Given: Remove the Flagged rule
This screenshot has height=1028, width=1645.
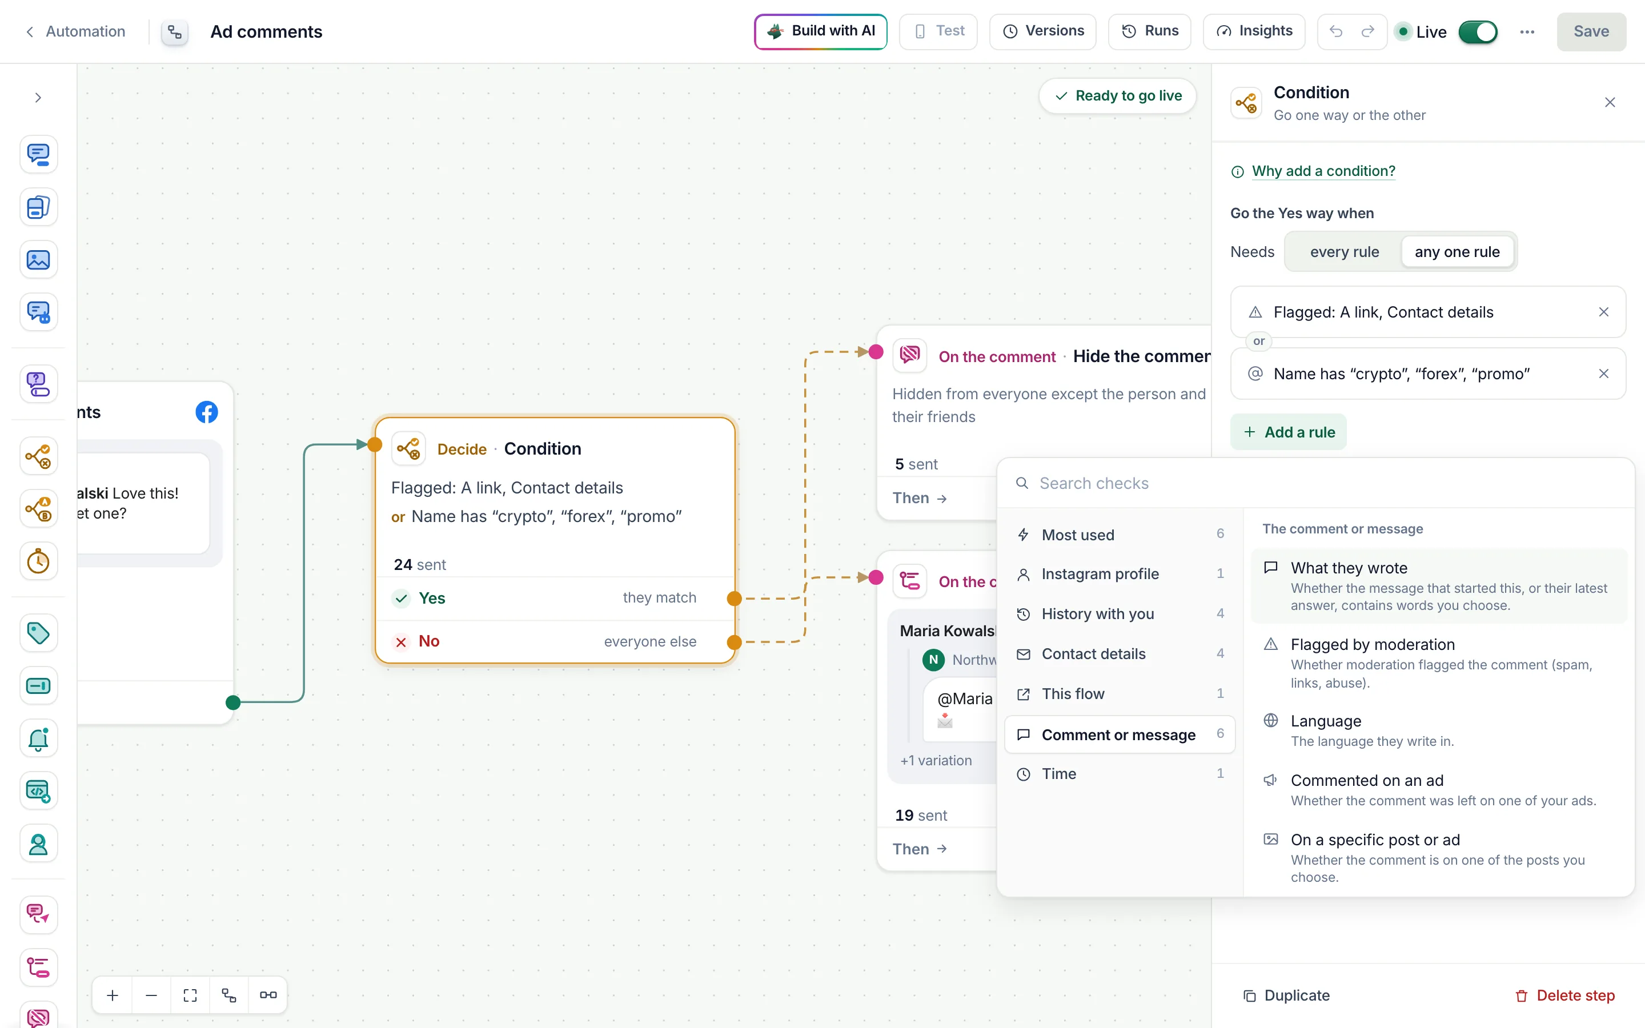Looking at the screenshot, I should point(1603,312).
